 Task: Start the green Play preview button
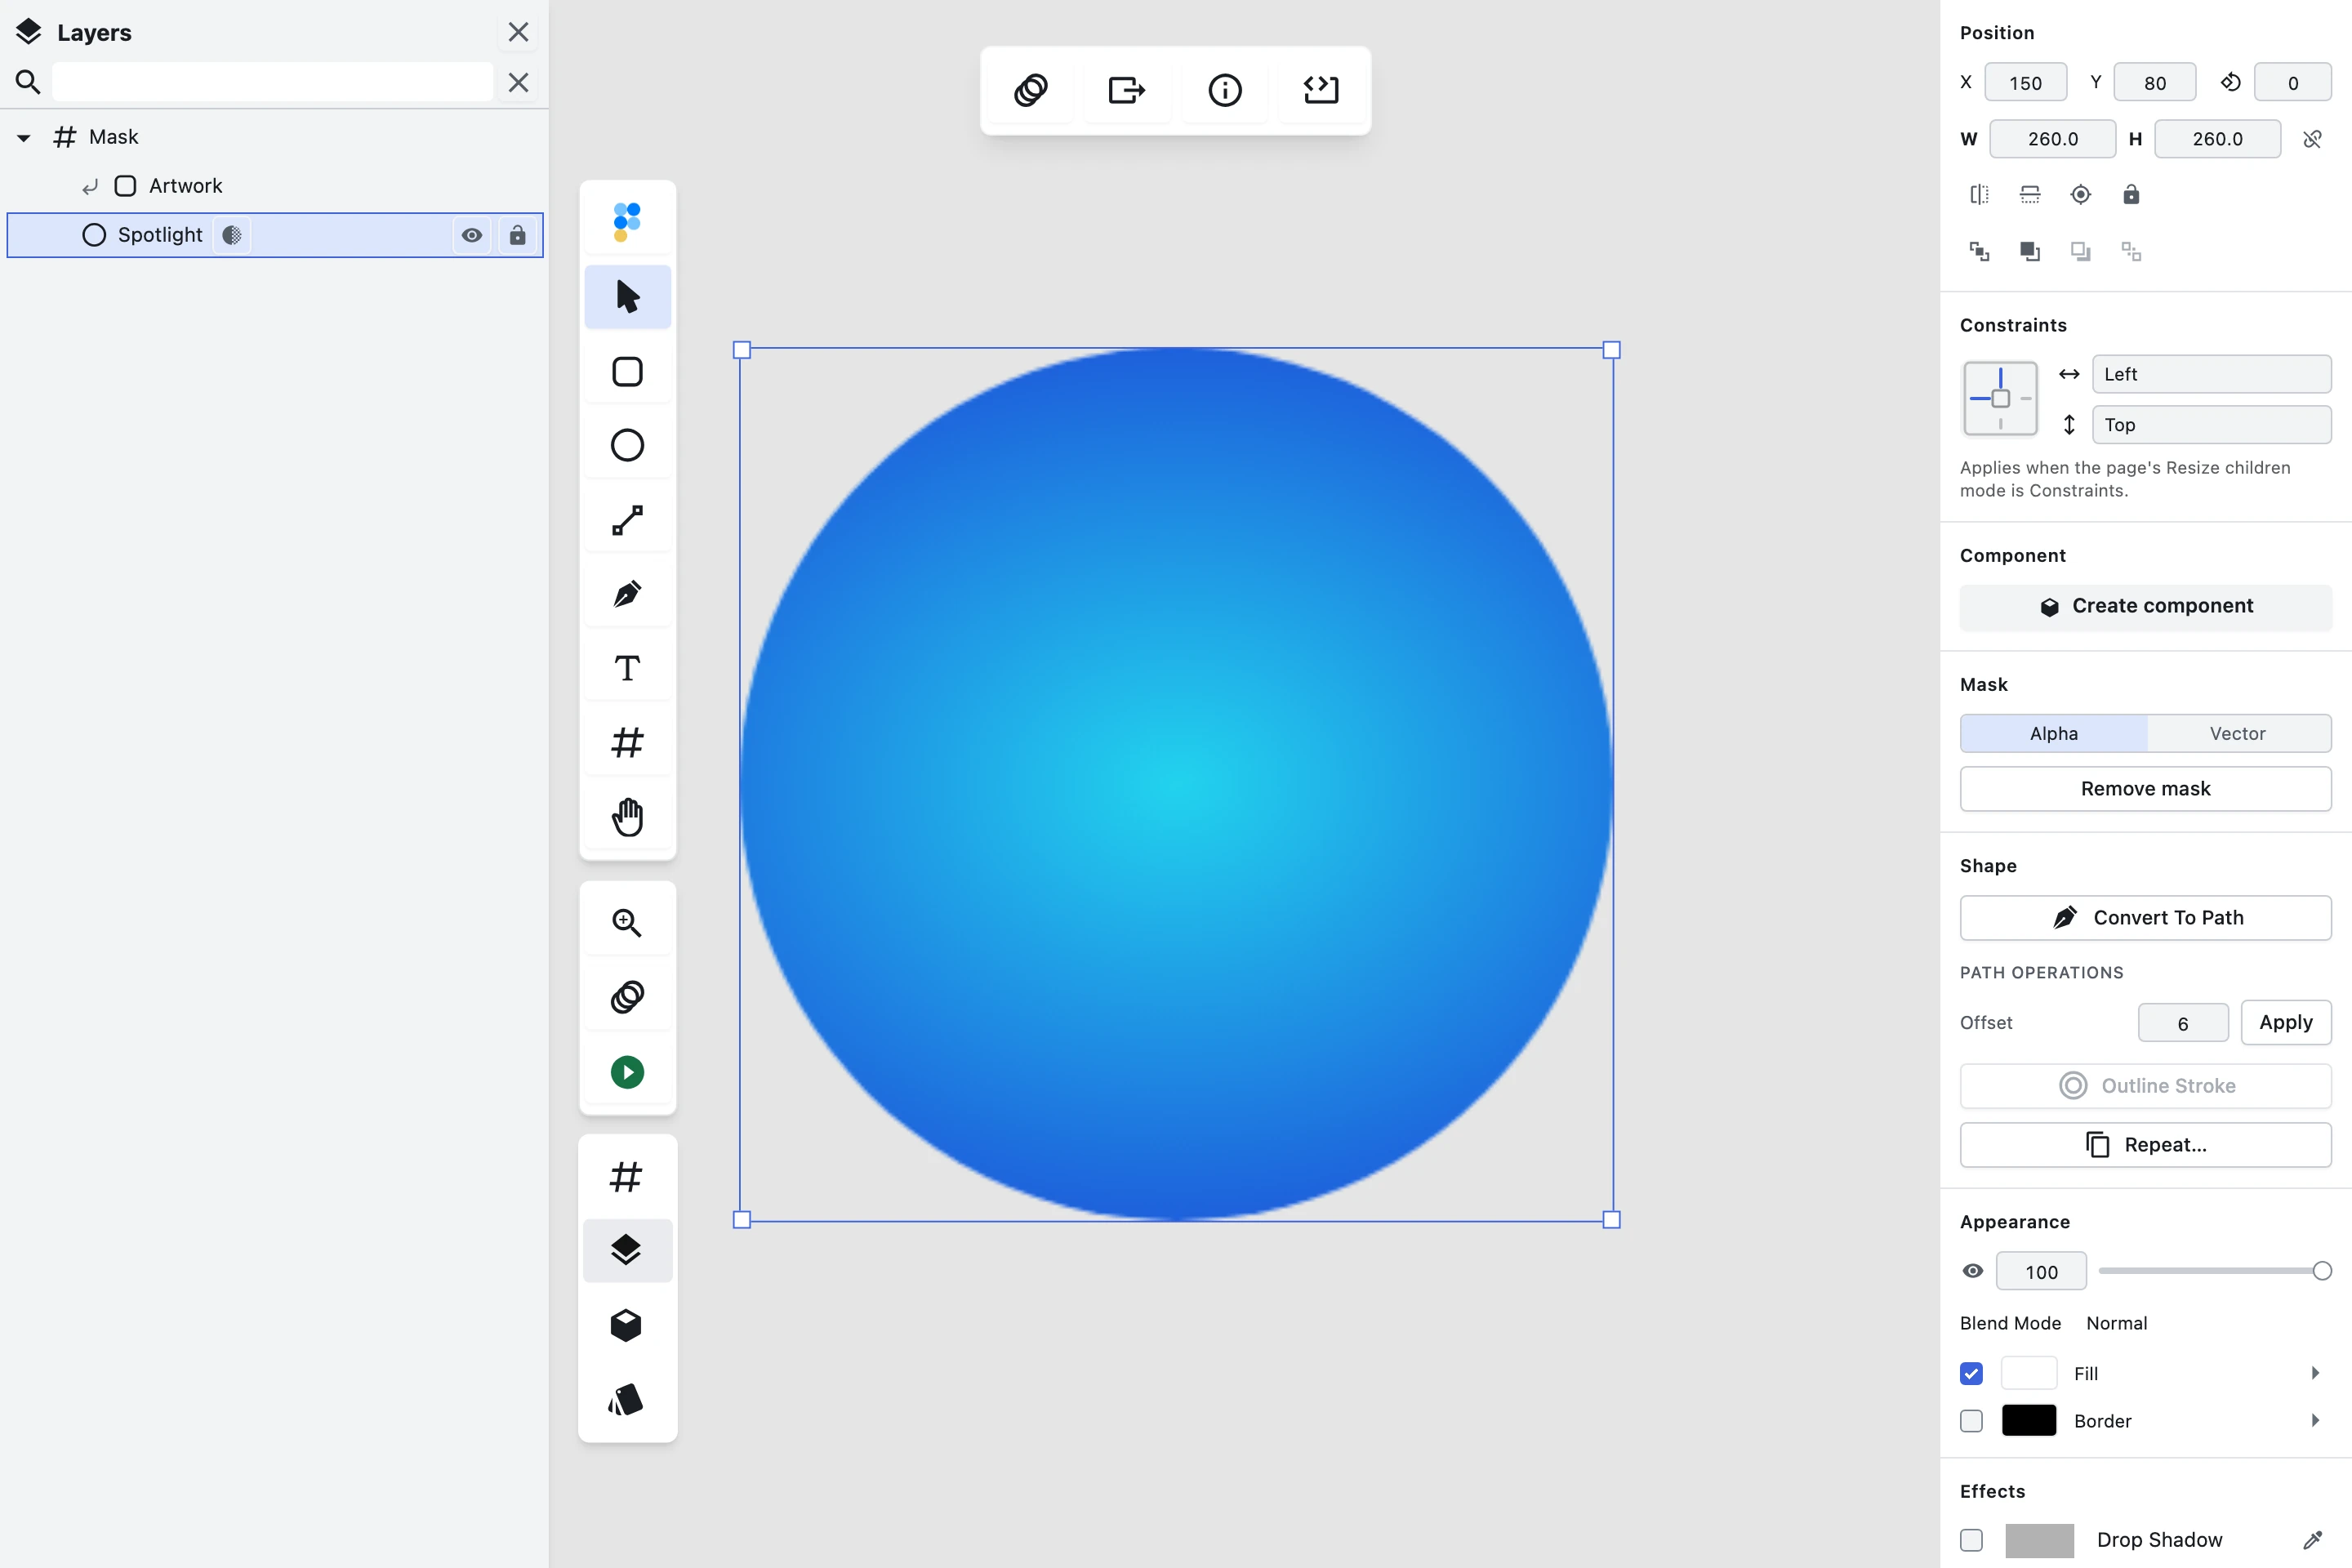click(x=627, y=1072)
